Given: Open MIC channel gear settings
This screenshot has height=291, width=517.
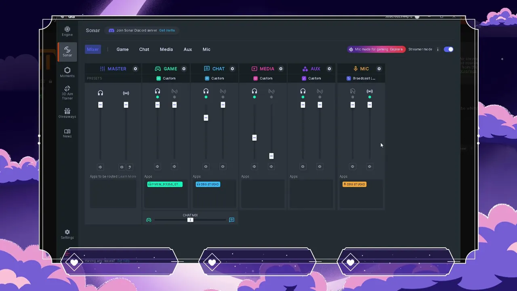Looking at the screenshot, I should 379,69.
